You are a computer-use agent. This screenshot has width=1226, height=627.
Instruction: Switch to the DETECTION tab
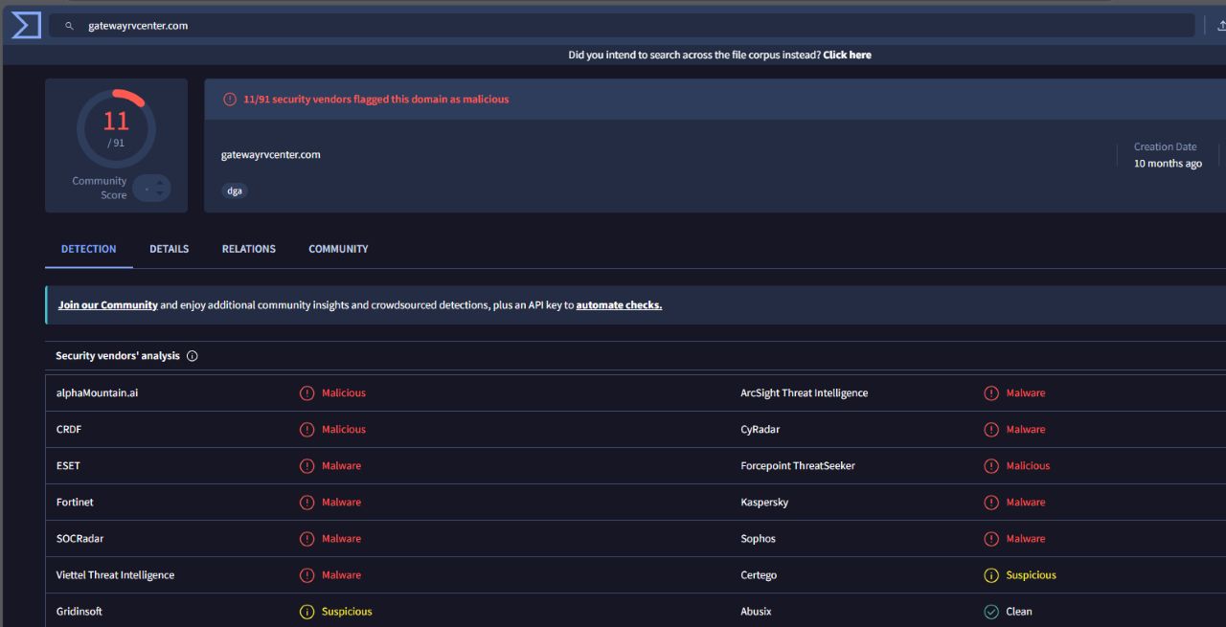[x=89, y=249]
